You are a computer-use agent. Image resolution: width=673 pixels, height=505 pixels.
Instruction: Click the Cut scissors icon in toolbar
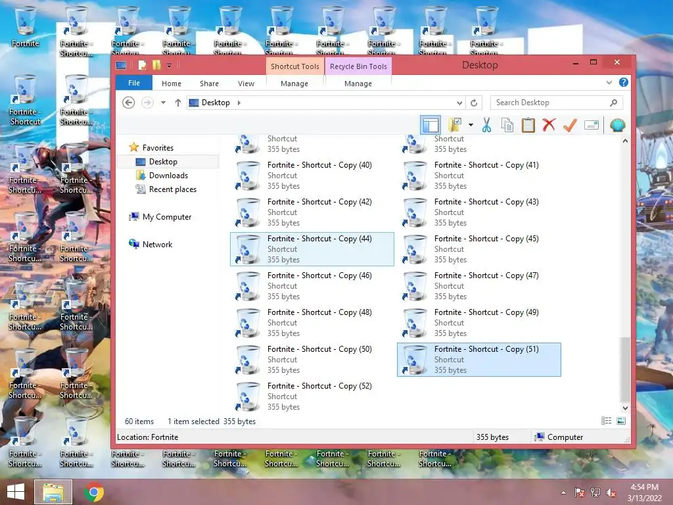486,125
